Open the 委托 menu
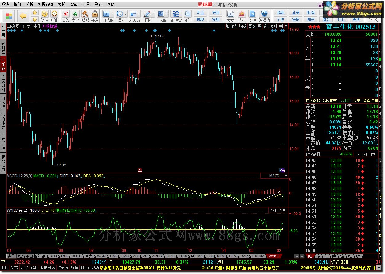The height and width of the screenshot is (274, 385). [x=61, y=5]
